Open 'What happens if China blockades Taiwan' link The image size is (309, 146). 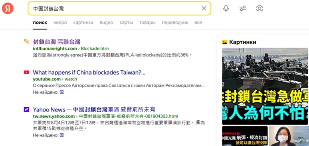[x=89, y=73]
